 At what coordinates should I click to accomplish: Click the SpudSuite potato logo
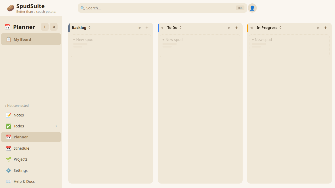10,8
